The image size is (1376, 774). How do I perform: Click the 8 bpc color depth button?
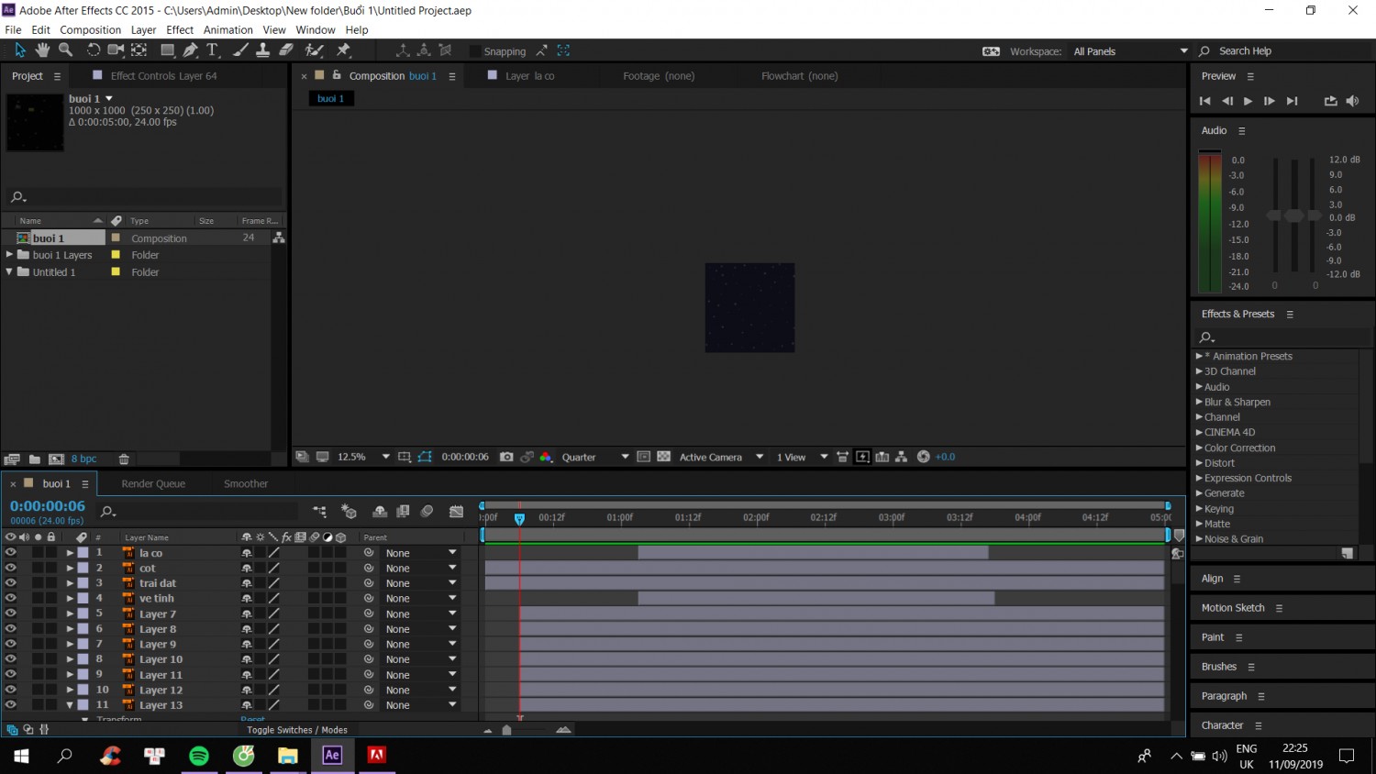pos(84,459)
